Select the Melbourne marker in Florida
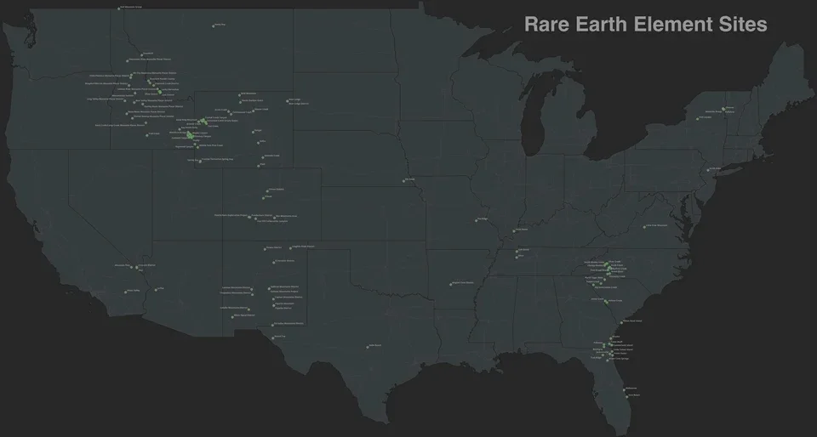The height and width of the screenshot is (437, 817). (625, 389)
